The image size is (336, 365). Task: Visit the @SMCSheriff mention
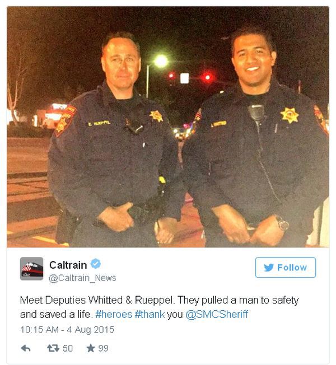coord(217,314)
